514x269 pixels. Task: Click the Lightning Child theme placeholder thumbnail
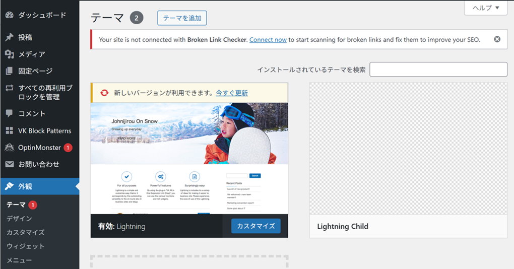(408, 149)
